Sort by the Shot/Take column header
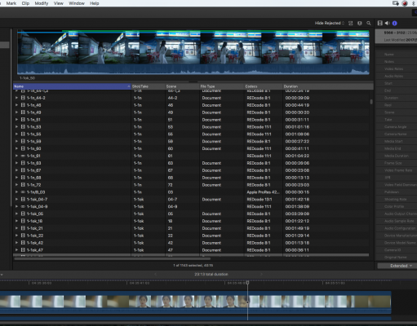The width and height of the screenshot is (417, 326). tap(149, 86)
